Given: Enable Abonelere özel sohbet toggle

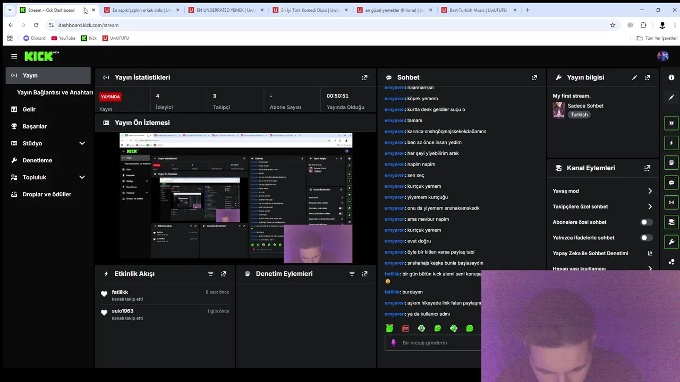Looking at the screenshot, I should point(646,222).
